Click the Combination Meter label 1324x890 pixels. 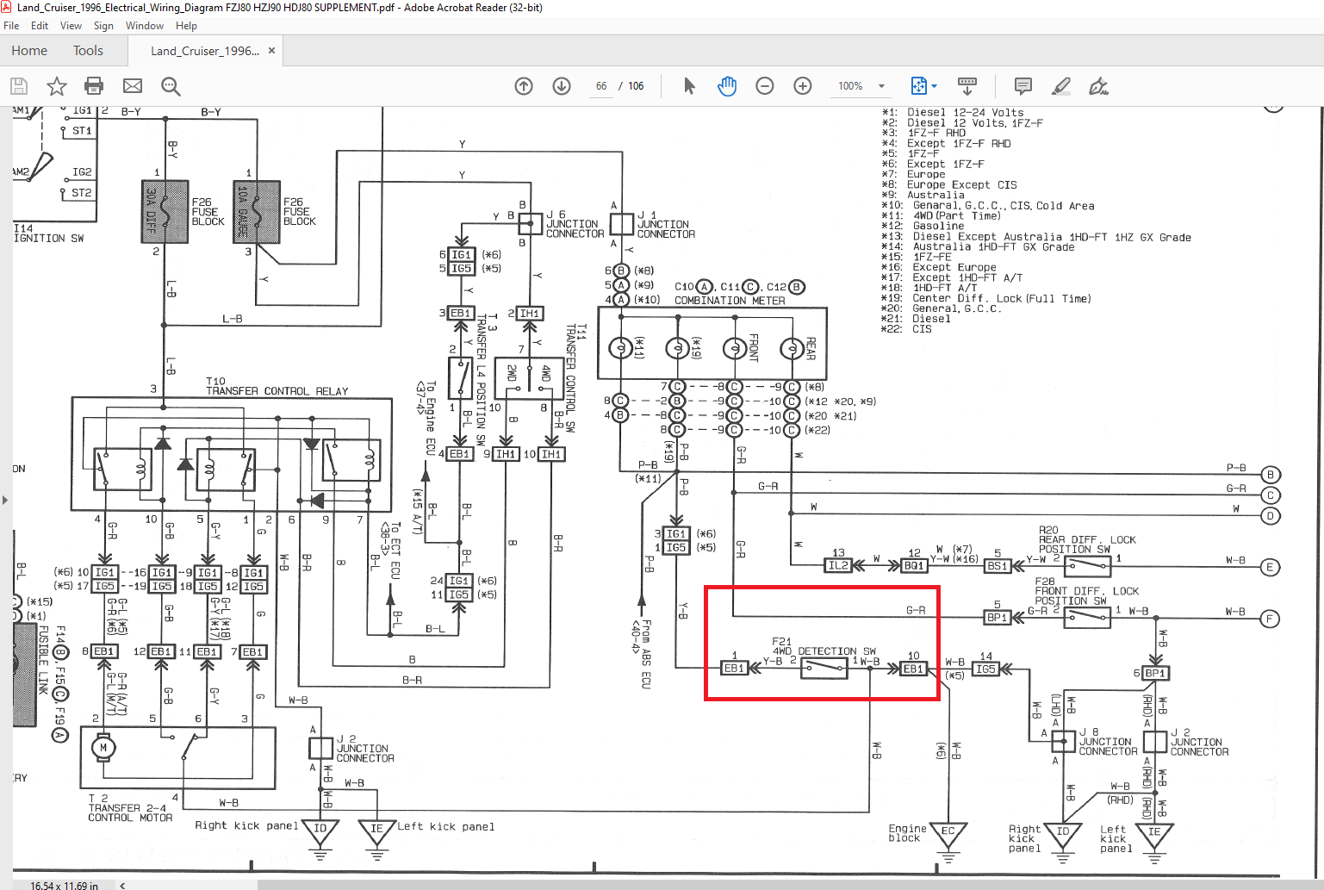730,301
